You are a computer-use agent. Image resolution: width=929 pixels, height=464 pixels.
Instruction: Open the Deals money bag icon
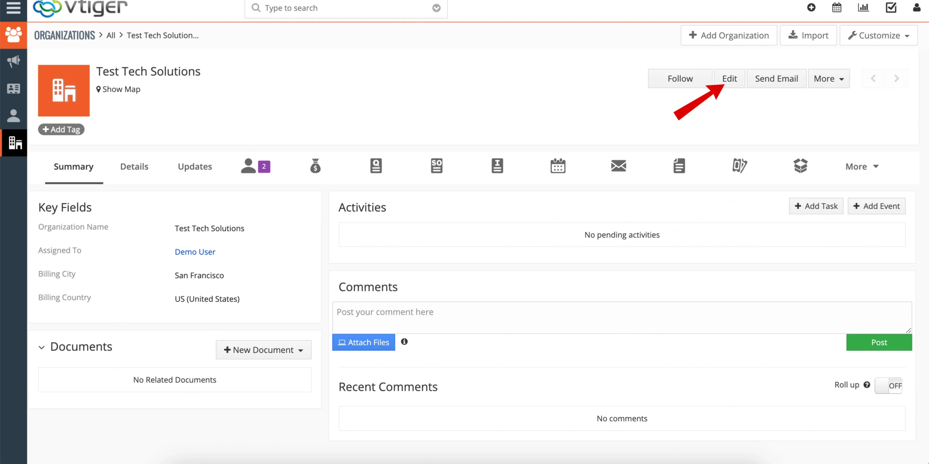click(x=315, y=166)
